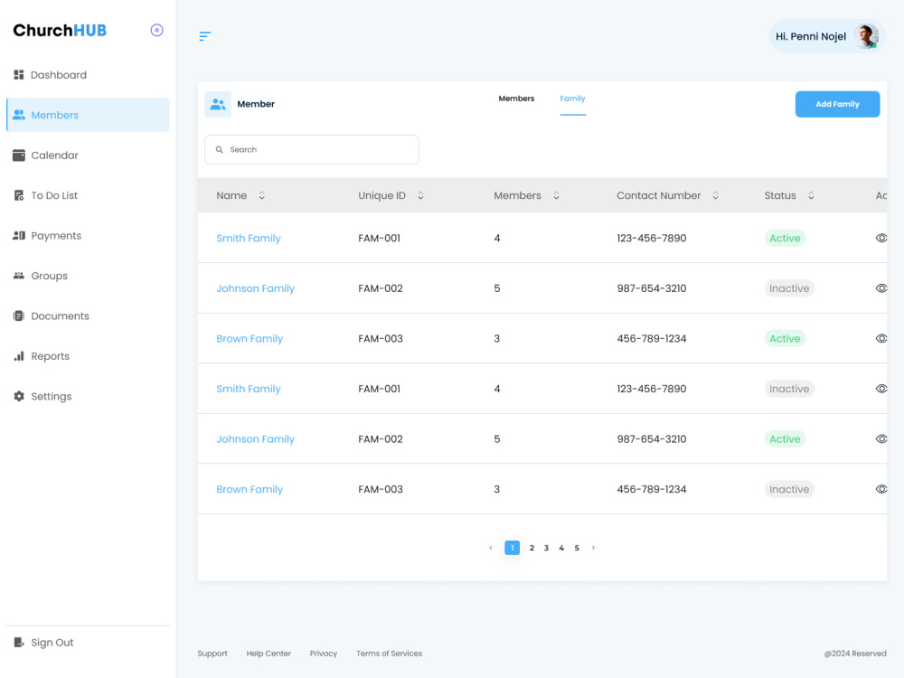
Task: Click the Members people icon in sidebar
Action: tap(19, 115)
